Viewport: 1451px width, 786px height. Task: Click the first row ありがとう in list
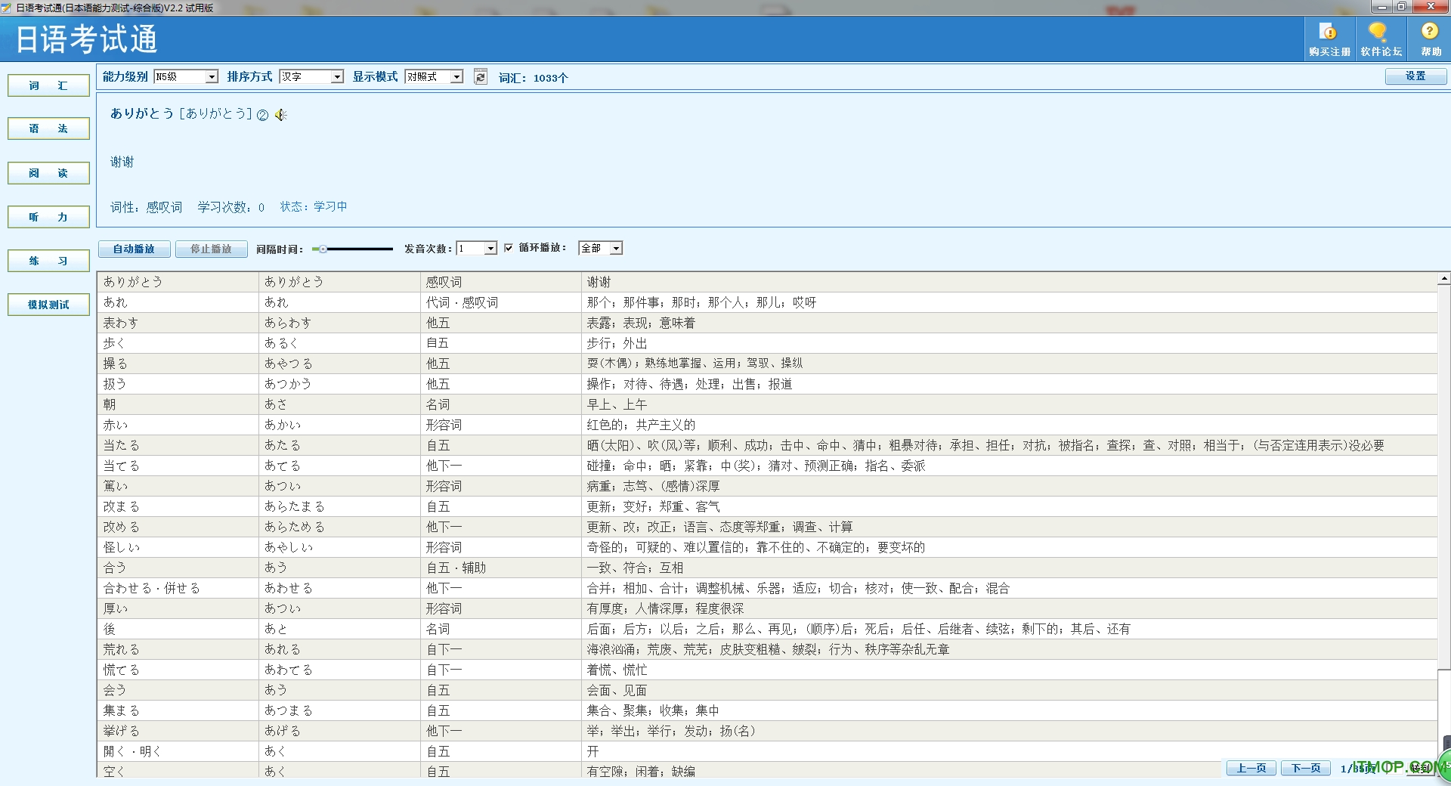coord(767,282)
